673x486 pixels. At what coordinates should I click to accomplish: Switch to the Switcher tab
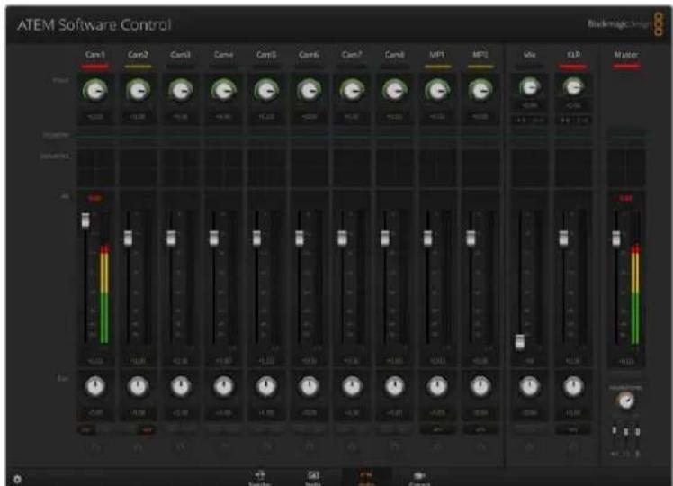click(260, 478)
